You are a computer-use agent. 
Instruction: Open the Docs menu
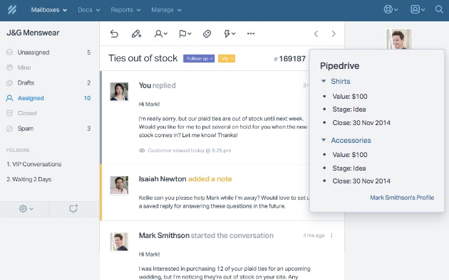89,10
